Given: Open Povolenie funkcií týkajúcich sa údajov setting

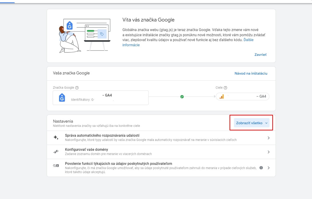Looking at the screenshot, I should point(161,168).
